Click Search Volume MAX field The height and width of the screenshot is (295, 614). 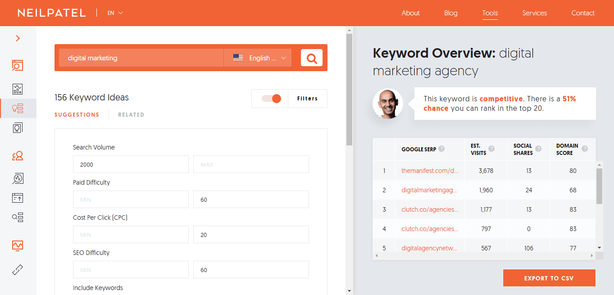point(251,164)
